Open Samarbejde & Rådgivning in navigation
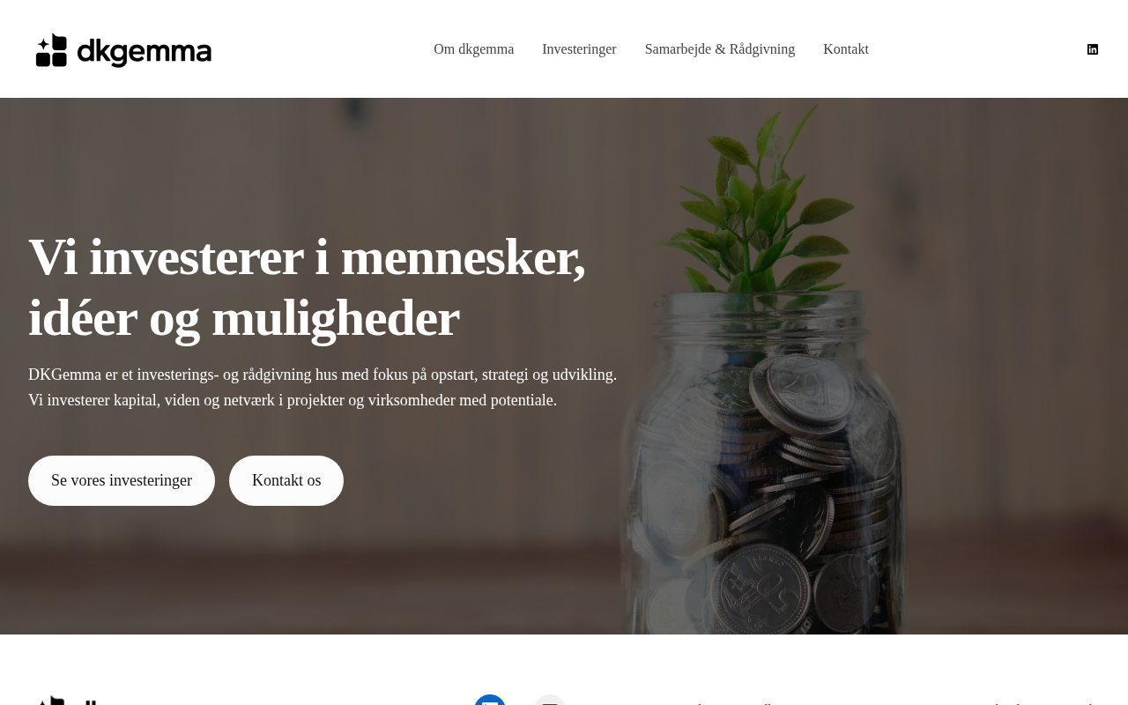Viewport: 1128px width, 705px height. coord(720,49)
